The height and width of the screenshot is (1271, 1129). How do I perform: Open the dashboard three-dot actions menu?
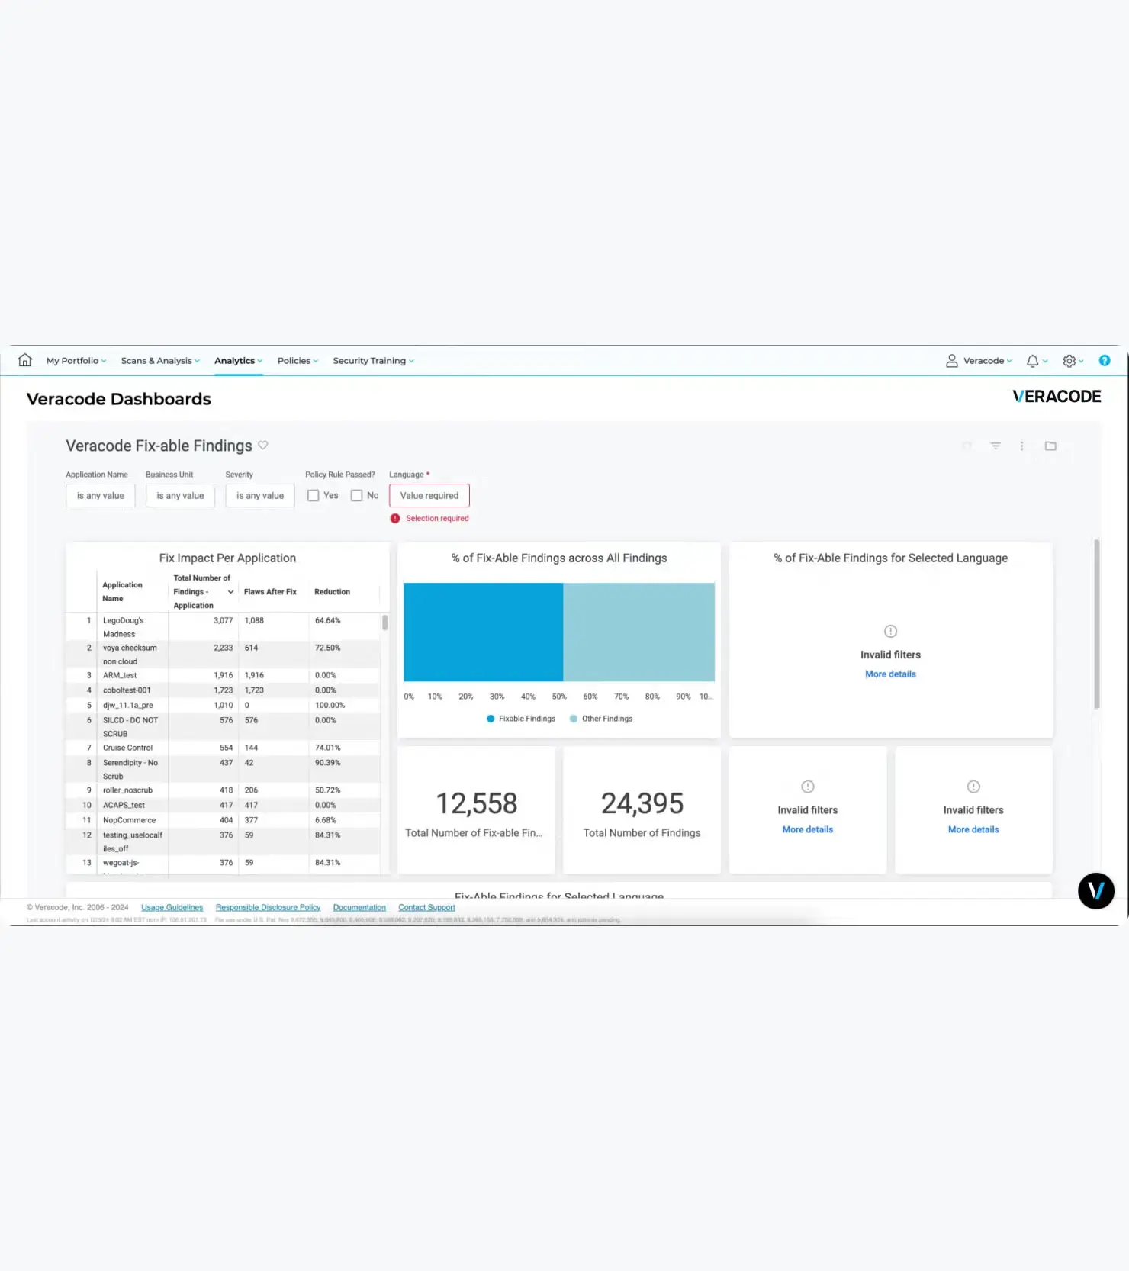click(1021, 446)
